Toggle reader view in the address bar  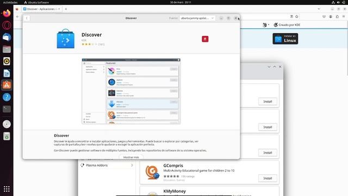[x=291, y=17]
